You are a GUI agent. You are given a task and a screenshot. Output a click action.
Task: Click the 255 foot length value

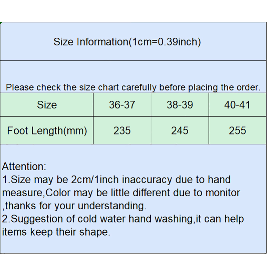[x=237, y=130]
